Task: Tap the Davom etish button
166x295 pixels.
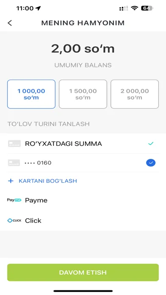Action: tap(83, 273)
